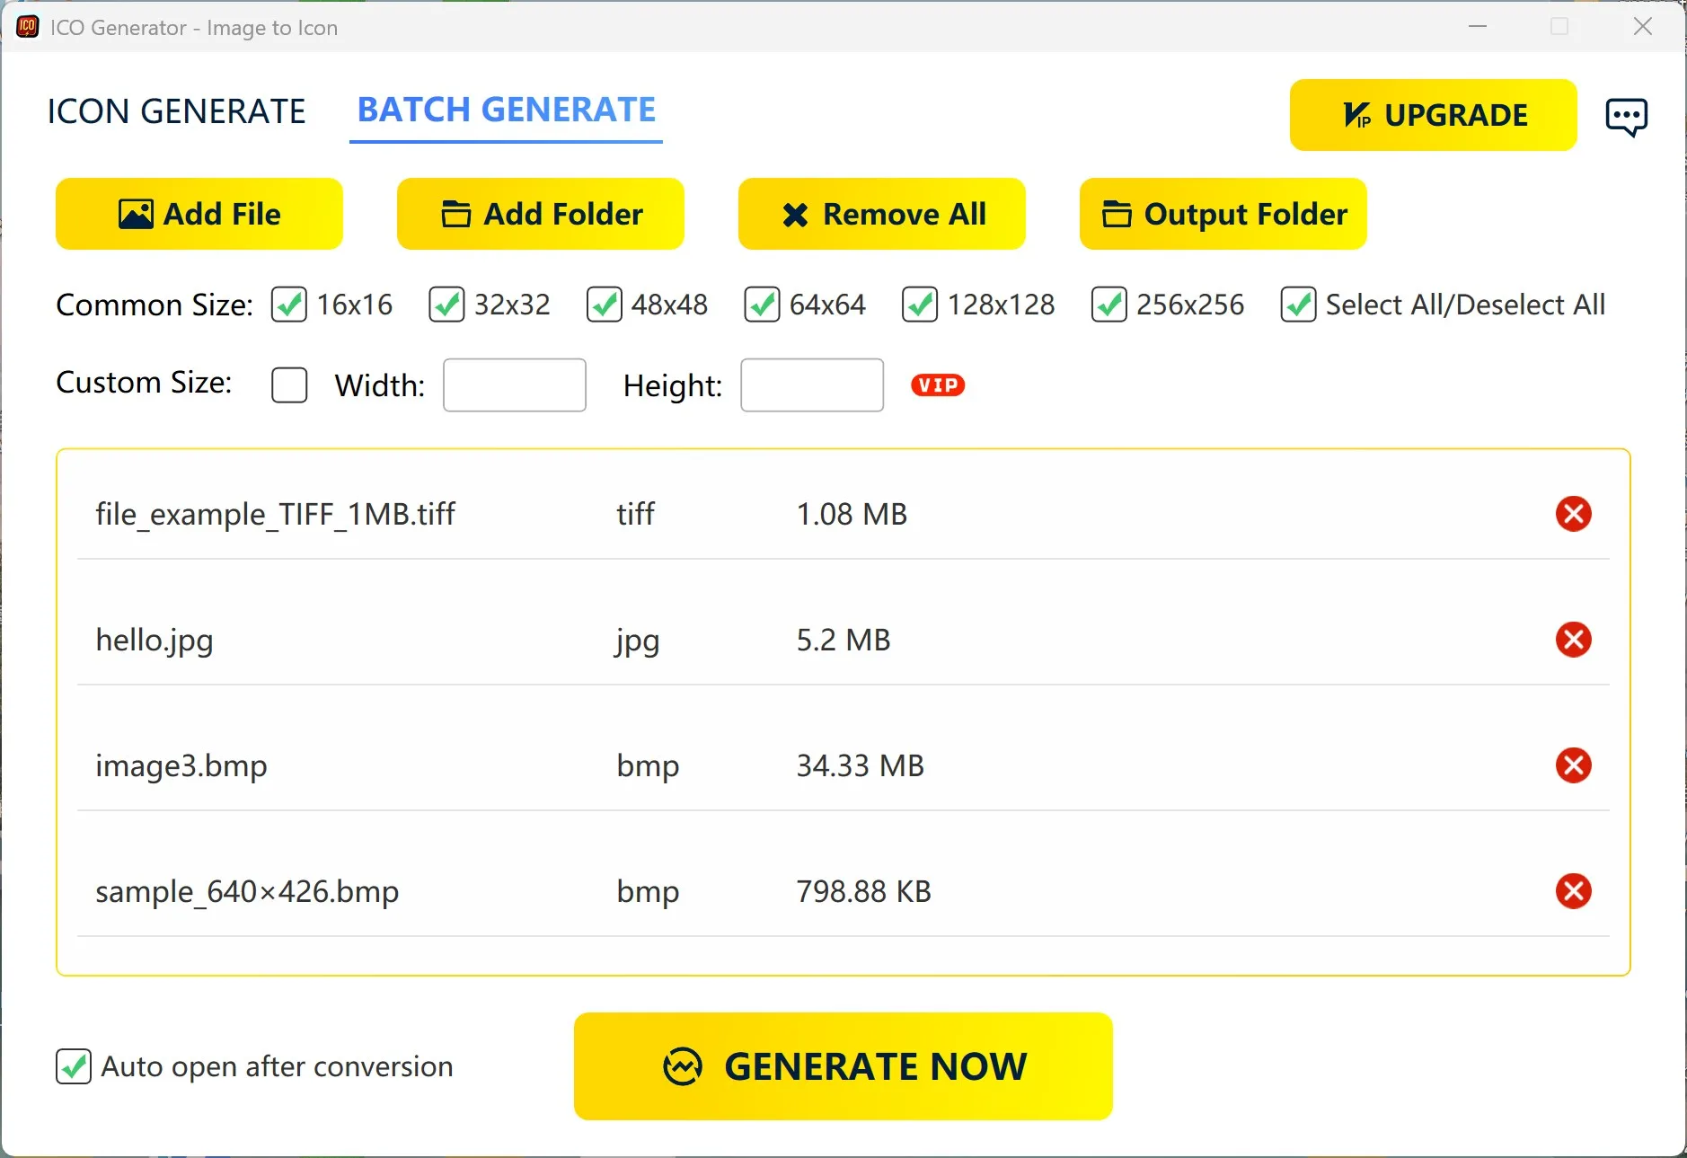Screen dimensions: 1687x1158
Task: Choose an Output Folder
Action: (x=1223, y=214)
